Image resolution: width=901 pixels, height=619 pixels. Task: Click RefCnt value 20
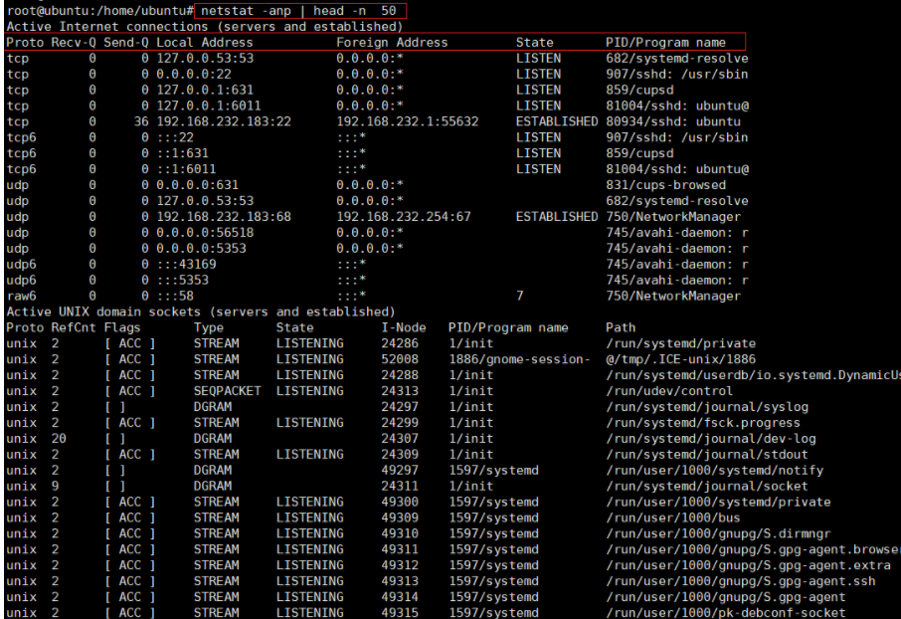pos(59,438)
